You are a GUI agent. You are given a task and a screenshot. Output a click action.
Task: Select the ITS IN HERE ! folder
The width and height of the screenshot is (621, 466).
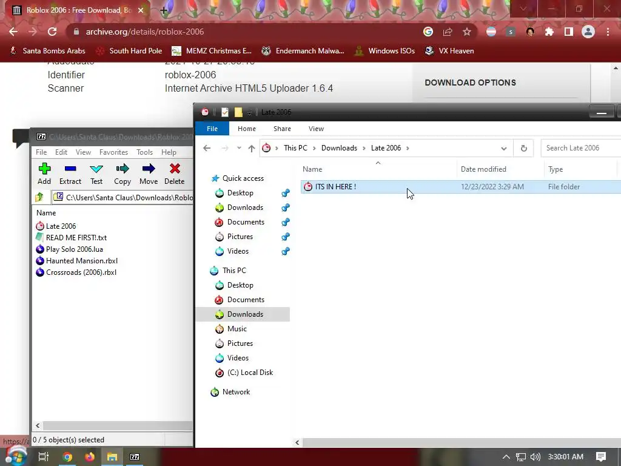click(x=461, y=187)
